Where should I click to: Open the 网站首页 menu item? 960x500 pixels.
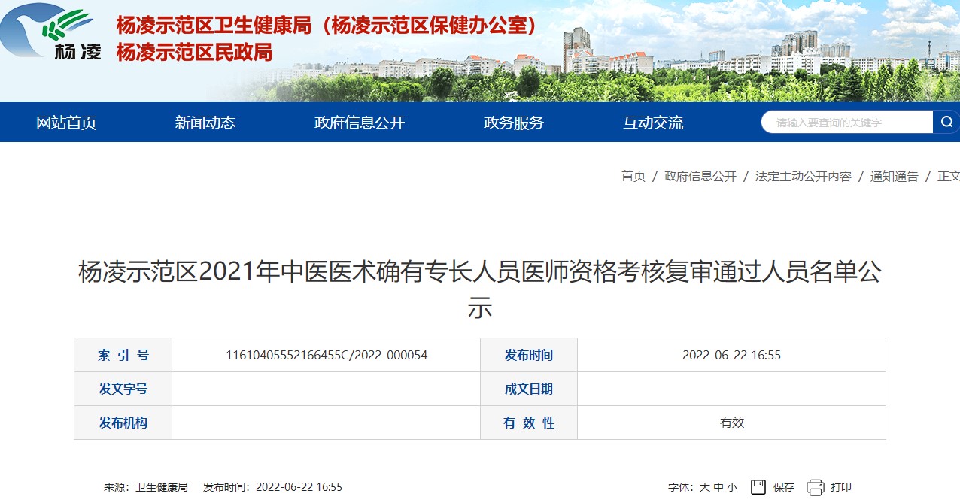pyautogui.click(x=66, y=123)
